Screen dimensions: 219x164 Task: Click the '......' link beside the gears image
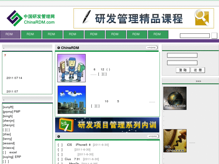192,143
